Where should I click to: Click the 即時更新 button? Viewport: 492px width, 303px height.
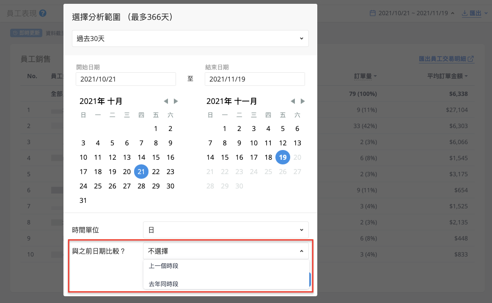point(26,33)
